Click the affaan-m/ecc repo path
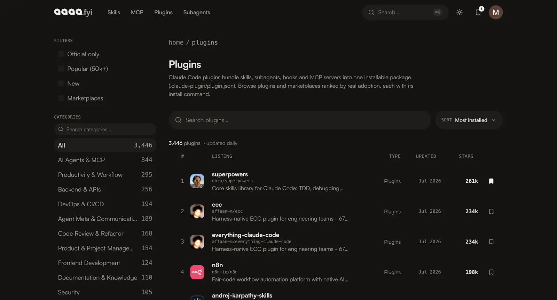Image resolution: width=557 pixels, height=300 pixels. (227, 211)
